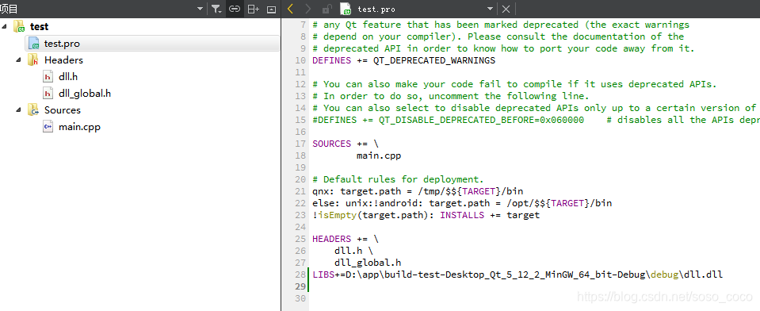
Task: Click the dll.h header file icon
Action: (48, 77)
